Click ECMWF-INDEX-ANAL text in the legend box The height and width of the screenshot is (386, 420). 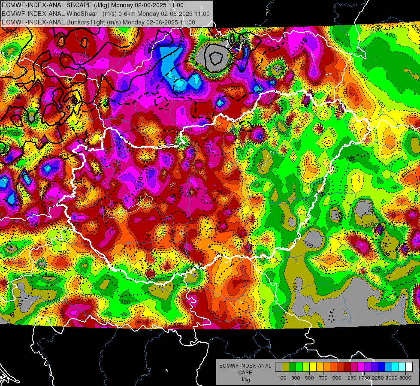click(x=245, y=366)
